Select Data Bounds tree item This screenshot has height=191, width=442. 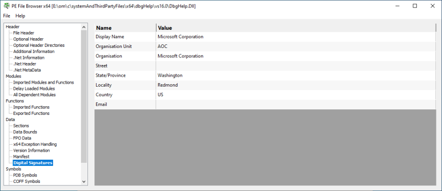click(25, 132)
